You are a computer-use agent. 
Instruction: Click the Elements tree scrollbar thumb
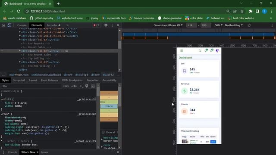pyautogui.click(x=120, y=45)
